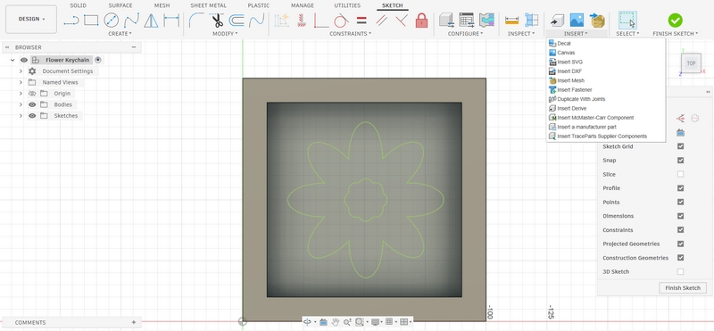The width and height of the screenshot is (714, 331).
Task: Uncheck the Snap checkbox
Action: 680,161
